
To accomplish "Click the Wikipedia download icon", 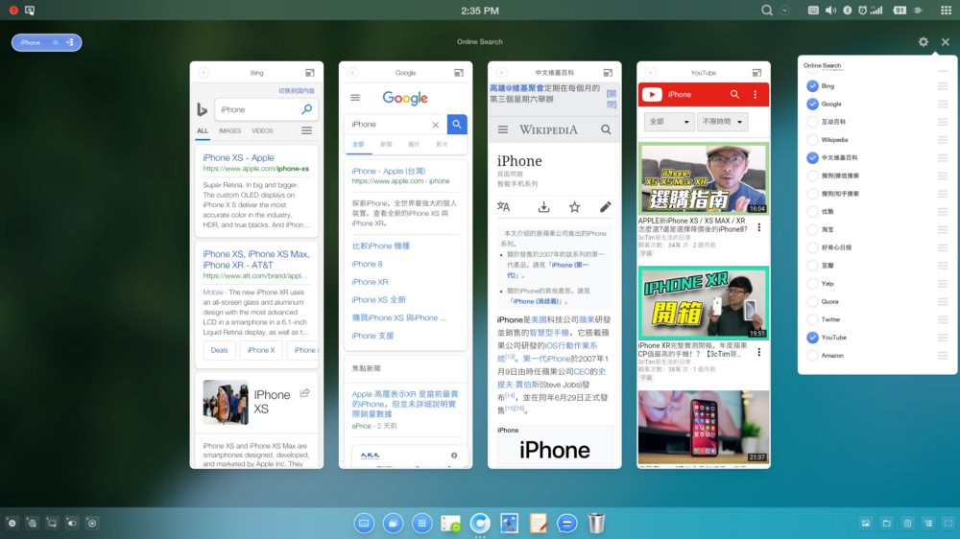I will 543,206.
